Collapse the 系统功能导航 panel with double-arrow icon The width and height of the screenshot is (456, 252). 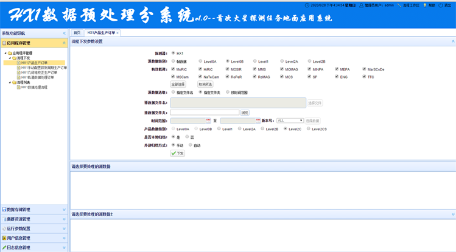64,33
